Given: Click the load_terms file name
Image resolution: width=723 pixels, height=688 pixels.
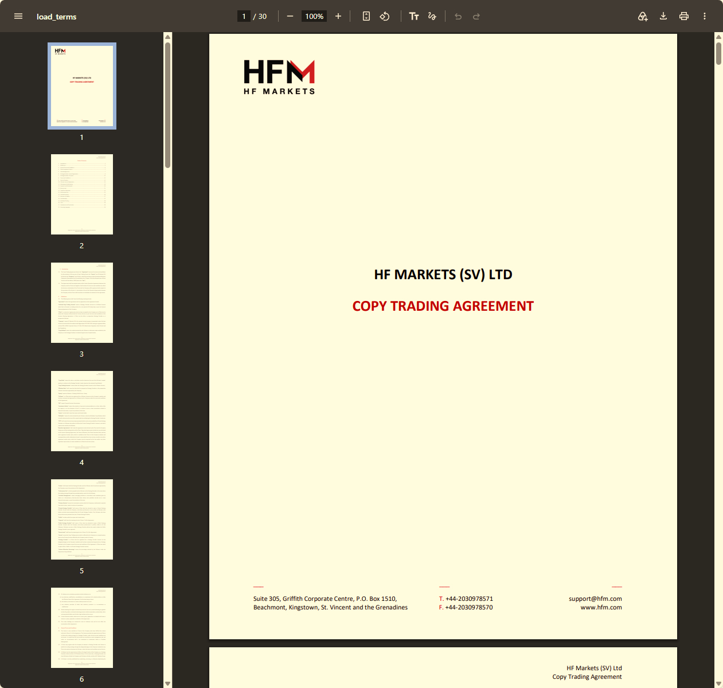Looking at the screenshot, I should point(56,17).
